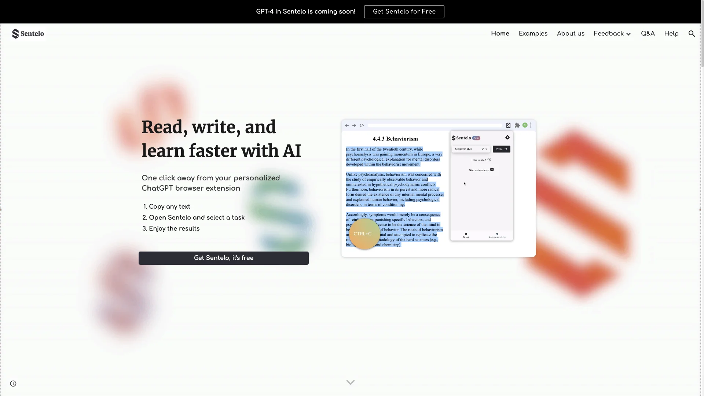Screen dimensions: 704x396
Task: Click the Read, write, and learn faster heading
Action: [x=221, y=139]
